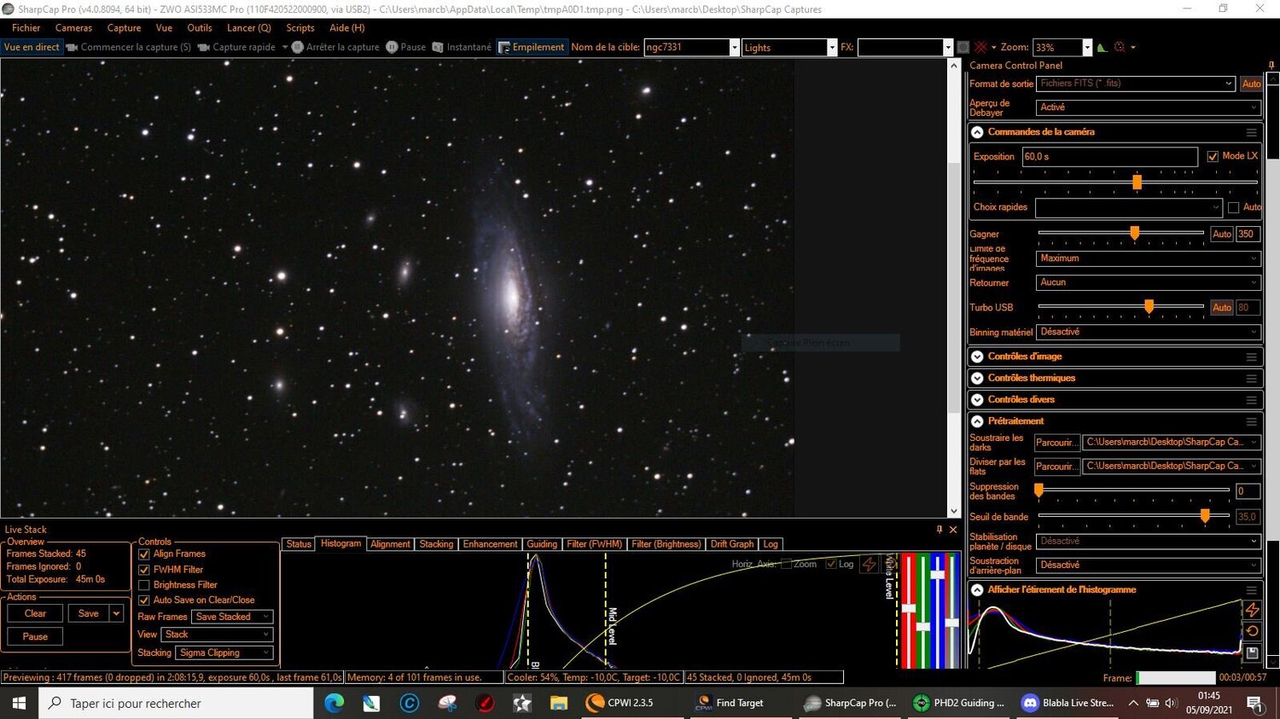The image size is (1280, 719).
Task: Click the Live Stack histogram lightning icon
Action: pyautogui.click(x=869, y=565)
